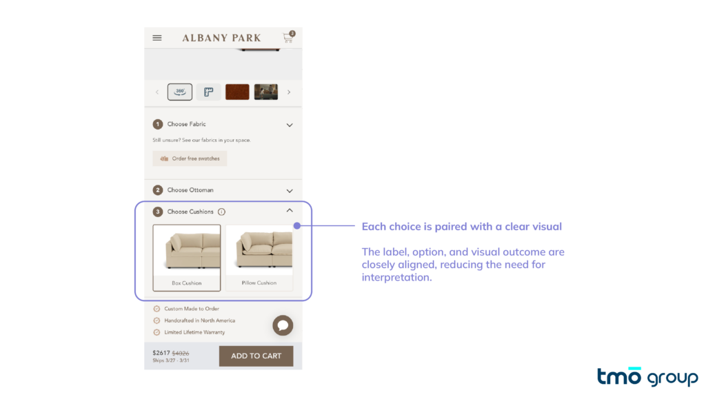Select the brown leather fabric swatch thumbnail
The image size is (706, 397).
pyautogui.click(x=237, y=92)
